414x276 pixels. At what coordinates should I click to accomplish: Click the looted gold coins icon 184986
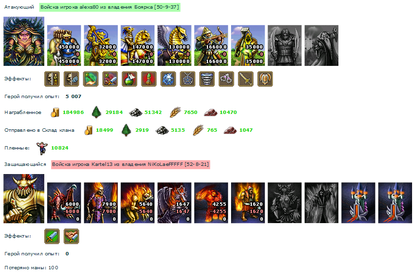click(55, 113)
